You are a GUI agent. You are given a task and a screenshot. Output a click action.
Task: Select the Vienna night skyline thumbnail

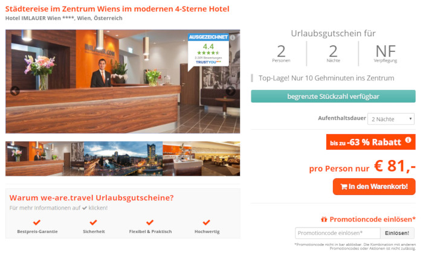pos(123,159)
